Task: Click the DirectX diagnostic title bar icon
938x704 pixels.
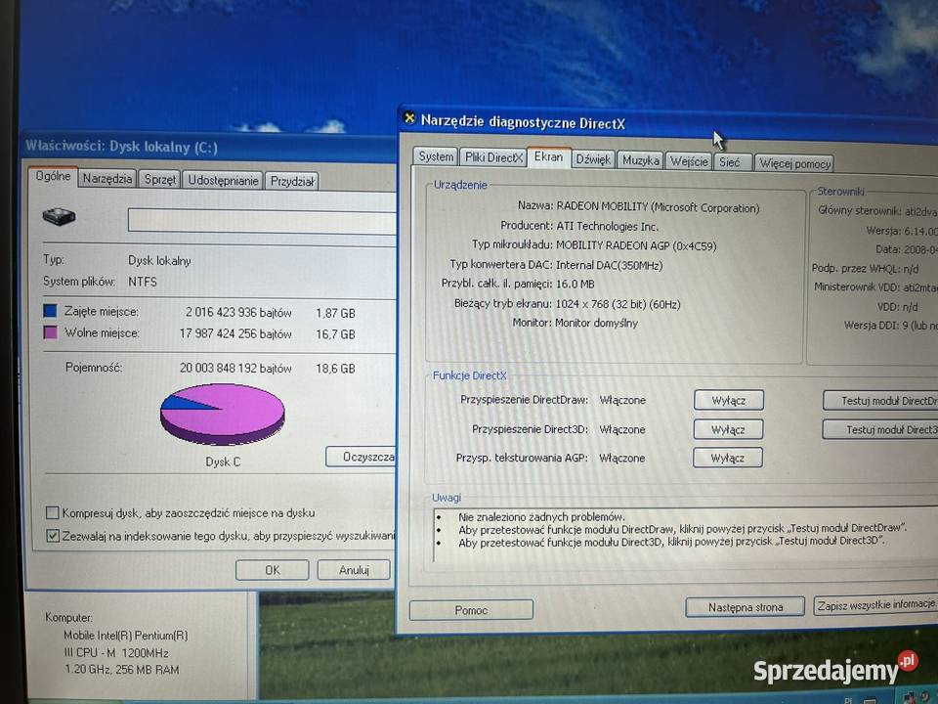Action: point(409,118)
